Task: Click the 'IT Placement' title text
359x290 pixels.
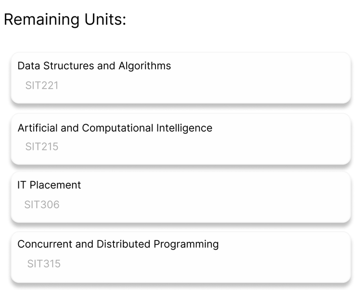Action: [x=49, y=185]
